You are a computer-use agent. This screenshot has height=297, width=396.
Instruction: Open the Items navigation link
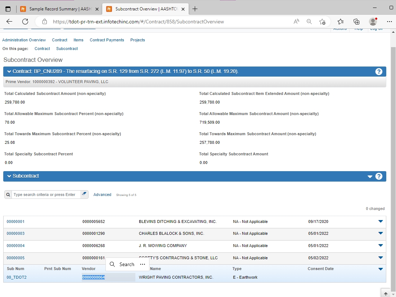pyautogui.click(x=78, y=40)
